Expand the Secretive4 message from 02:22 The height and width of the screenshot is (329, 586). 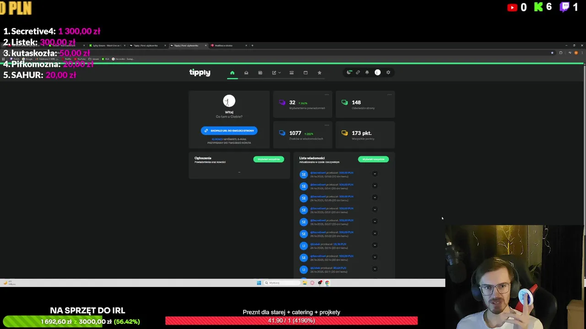pos(374,233)
